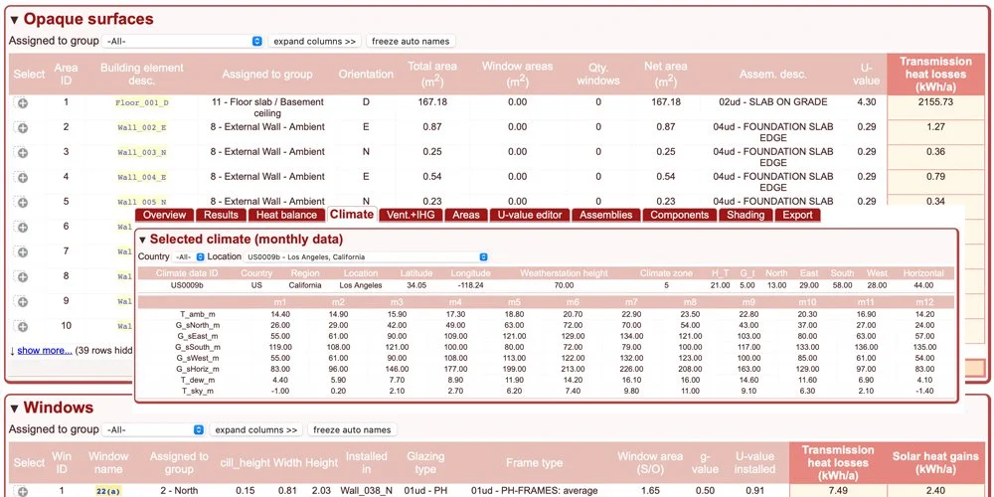
Task: Open the Vent.+IHG tab
Action: 411,215
